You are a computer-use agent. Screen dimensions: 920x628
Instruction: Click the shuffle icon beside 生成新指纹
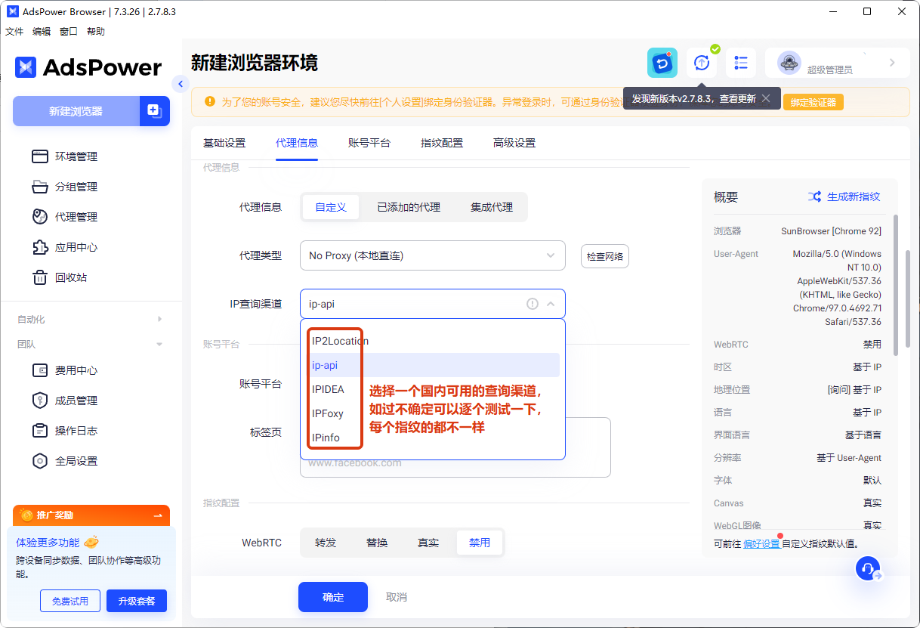[x=814, y=196]
